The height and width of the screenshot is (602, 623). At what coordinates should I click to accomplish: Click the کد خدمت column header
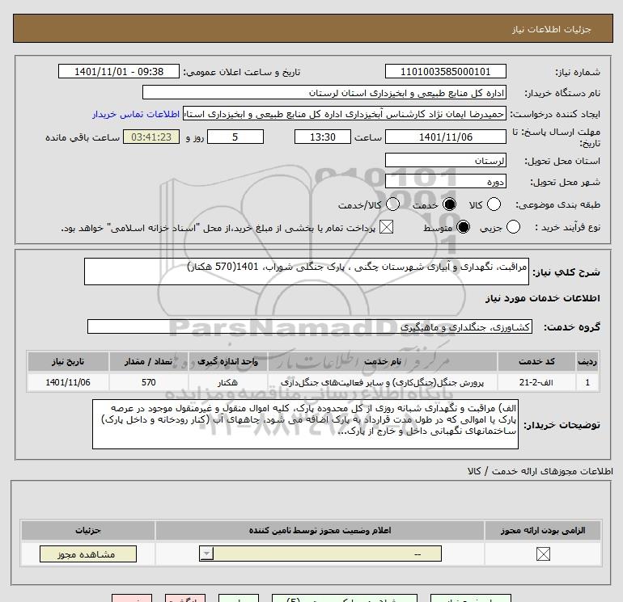coord(536,361)
